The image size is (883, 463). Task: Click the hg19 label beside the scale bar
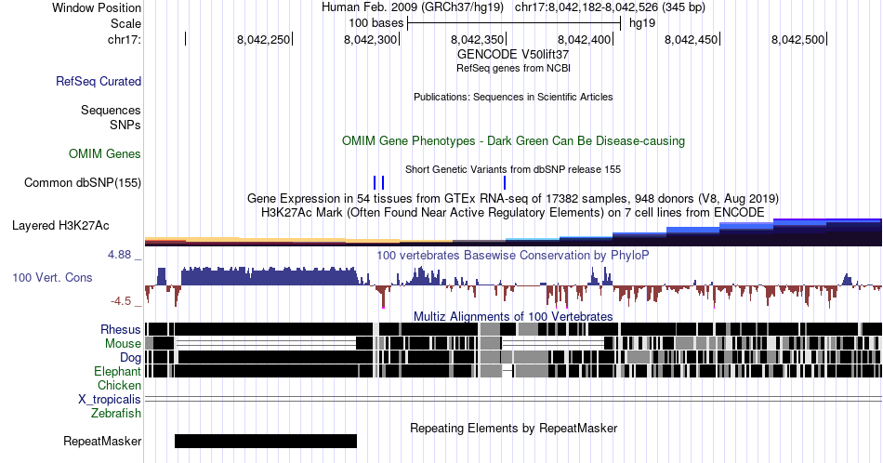(642, 23)
